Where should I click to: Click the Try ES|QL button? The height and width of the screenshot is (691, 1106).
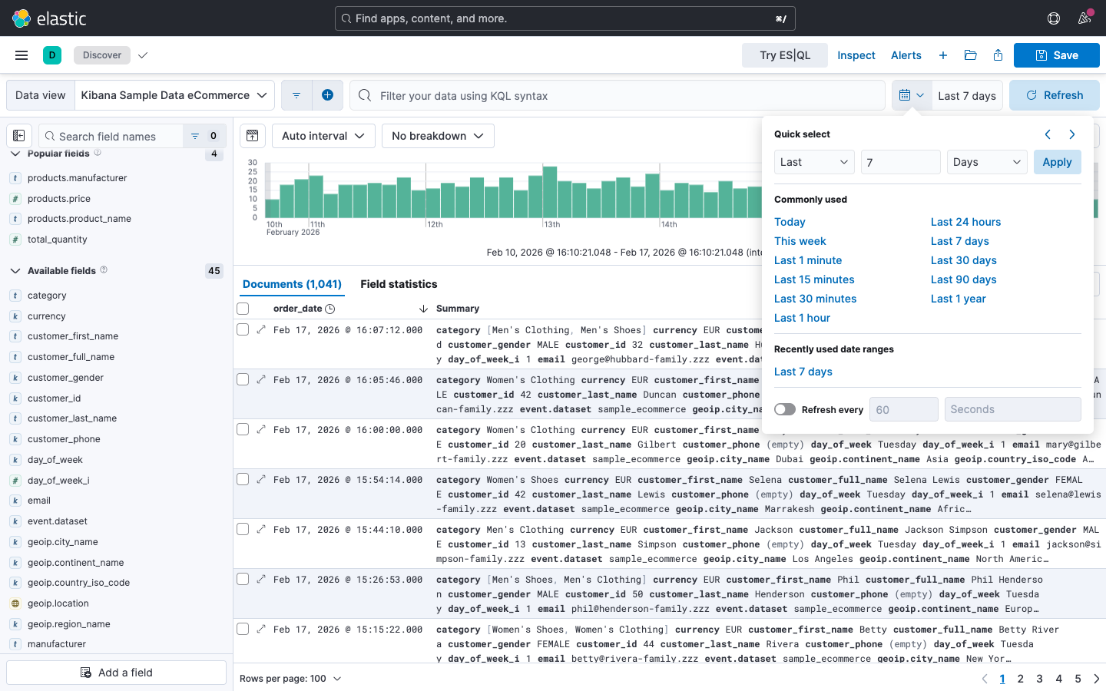[x=784, y=55]
